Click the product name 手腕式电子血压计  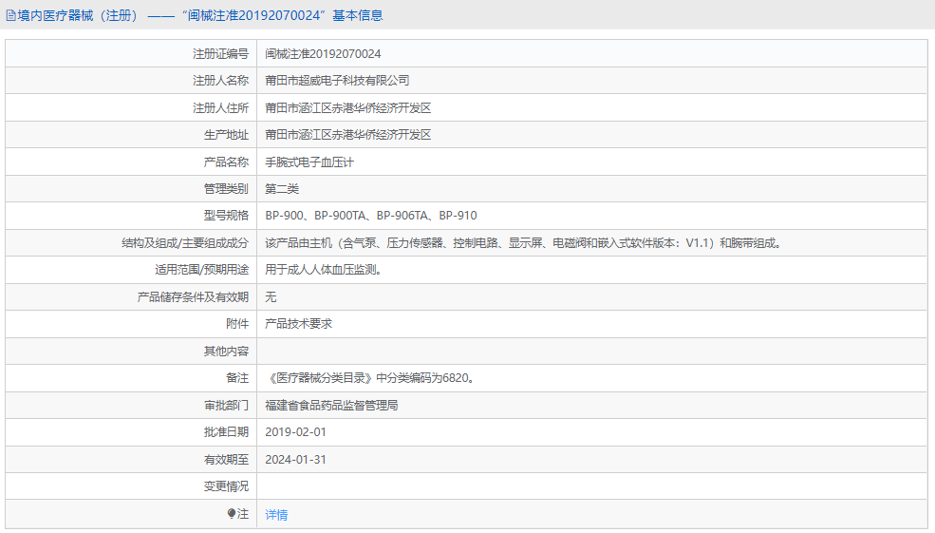[309, 162]
